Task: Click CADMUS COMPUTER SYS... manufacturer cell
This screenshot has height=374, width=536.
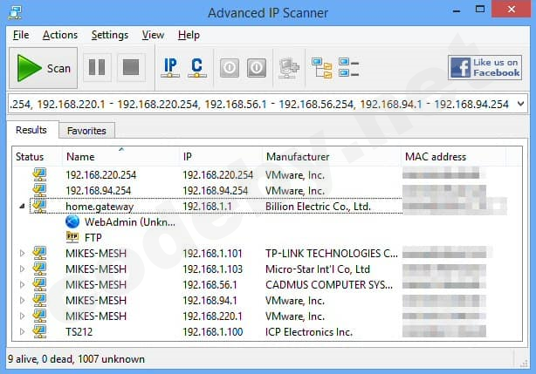Action: [329, 285]
